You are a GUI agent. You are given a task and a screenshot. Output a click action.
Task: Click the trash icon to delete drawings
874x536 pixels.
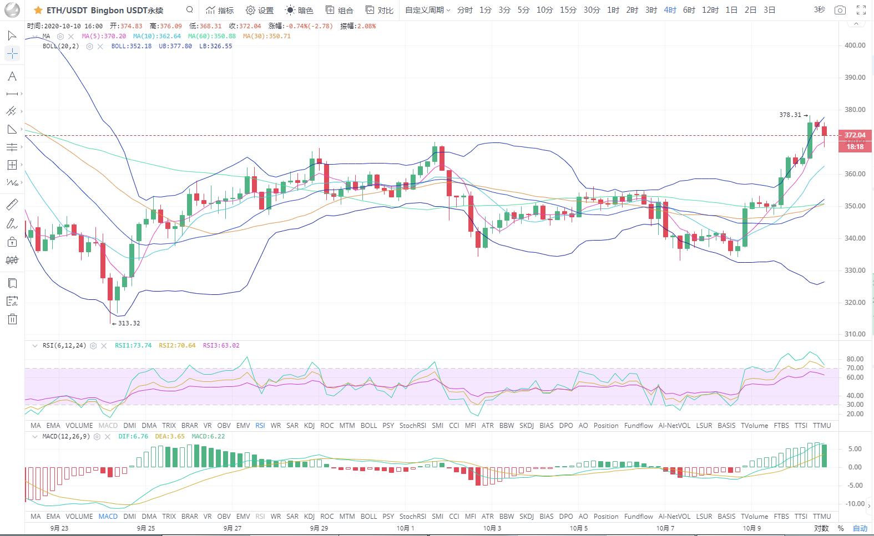coord(12,319)
